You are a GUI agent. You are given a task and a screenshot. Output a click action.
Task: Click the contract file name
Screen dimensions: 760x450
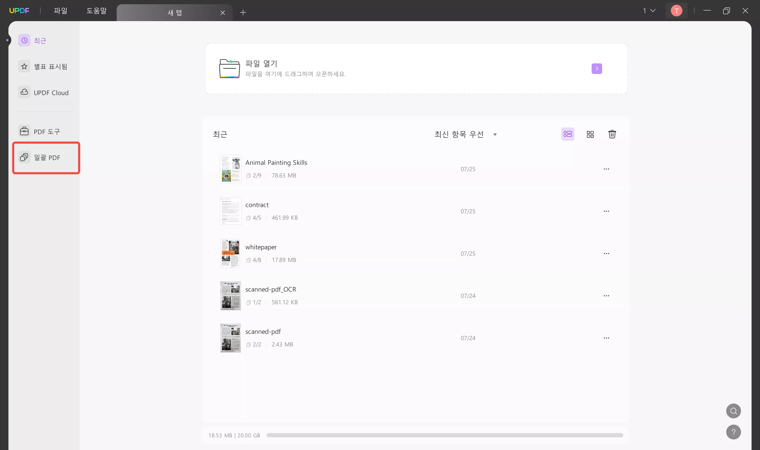point(257,205)
